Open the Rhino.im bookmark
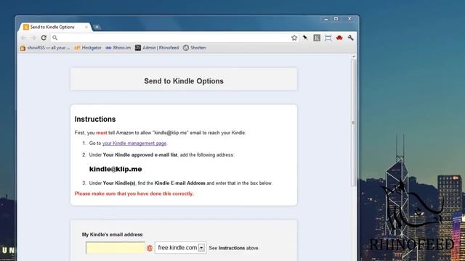This screenshot has width=465, height=261. coord(118,48)
